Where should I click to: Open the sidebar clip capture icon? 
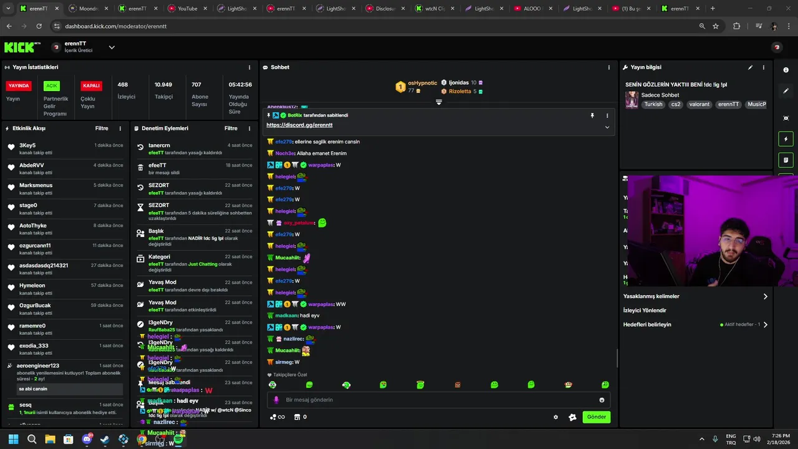(x=786, y=118)
